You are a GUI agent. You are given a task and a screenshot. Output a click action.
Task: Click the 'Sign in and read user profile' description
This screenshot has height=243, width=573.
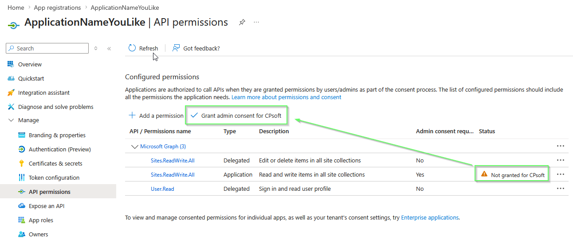click(x=295, y=189)
